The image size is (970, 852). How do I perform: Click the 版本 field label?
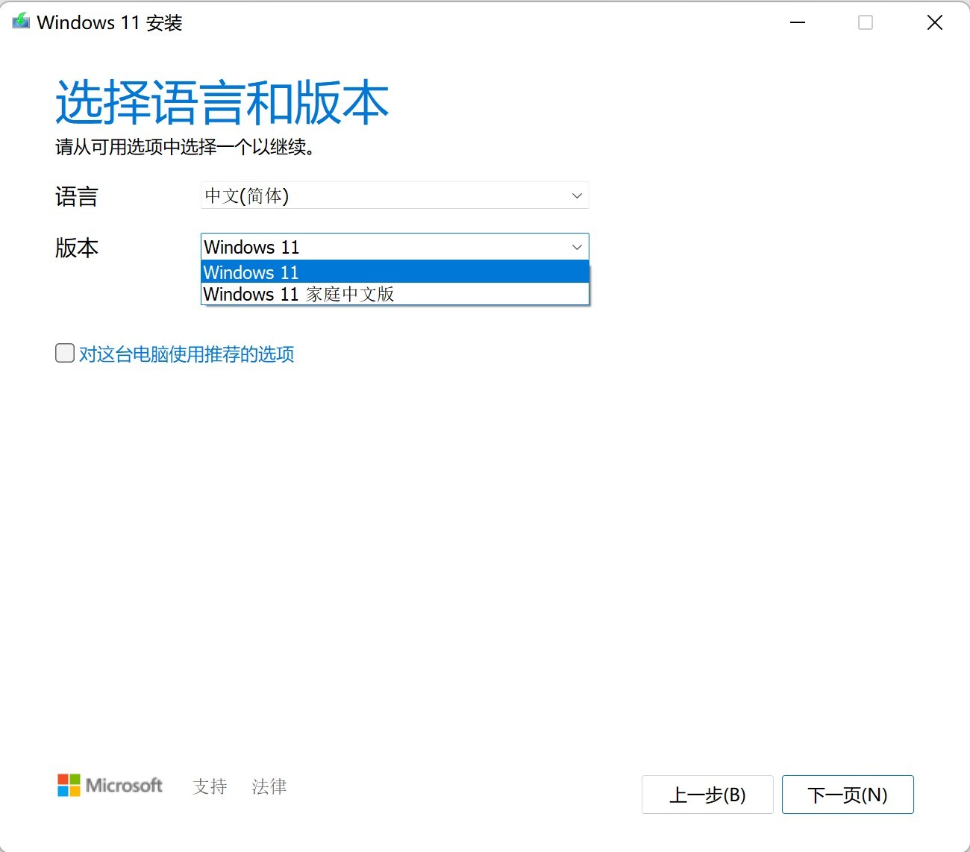click(77, 248)
